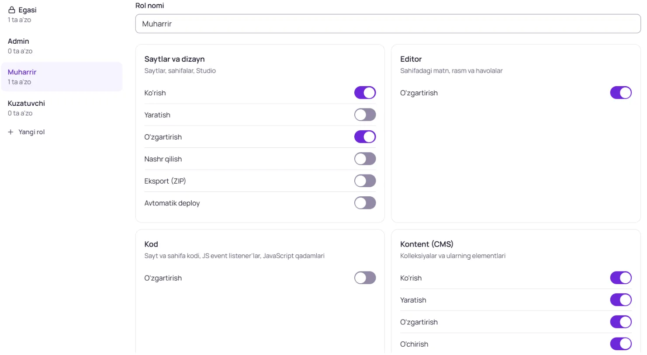Switch off O'chirish under Kontent (CMS)
647x355 pixels.
click(621, 344)
